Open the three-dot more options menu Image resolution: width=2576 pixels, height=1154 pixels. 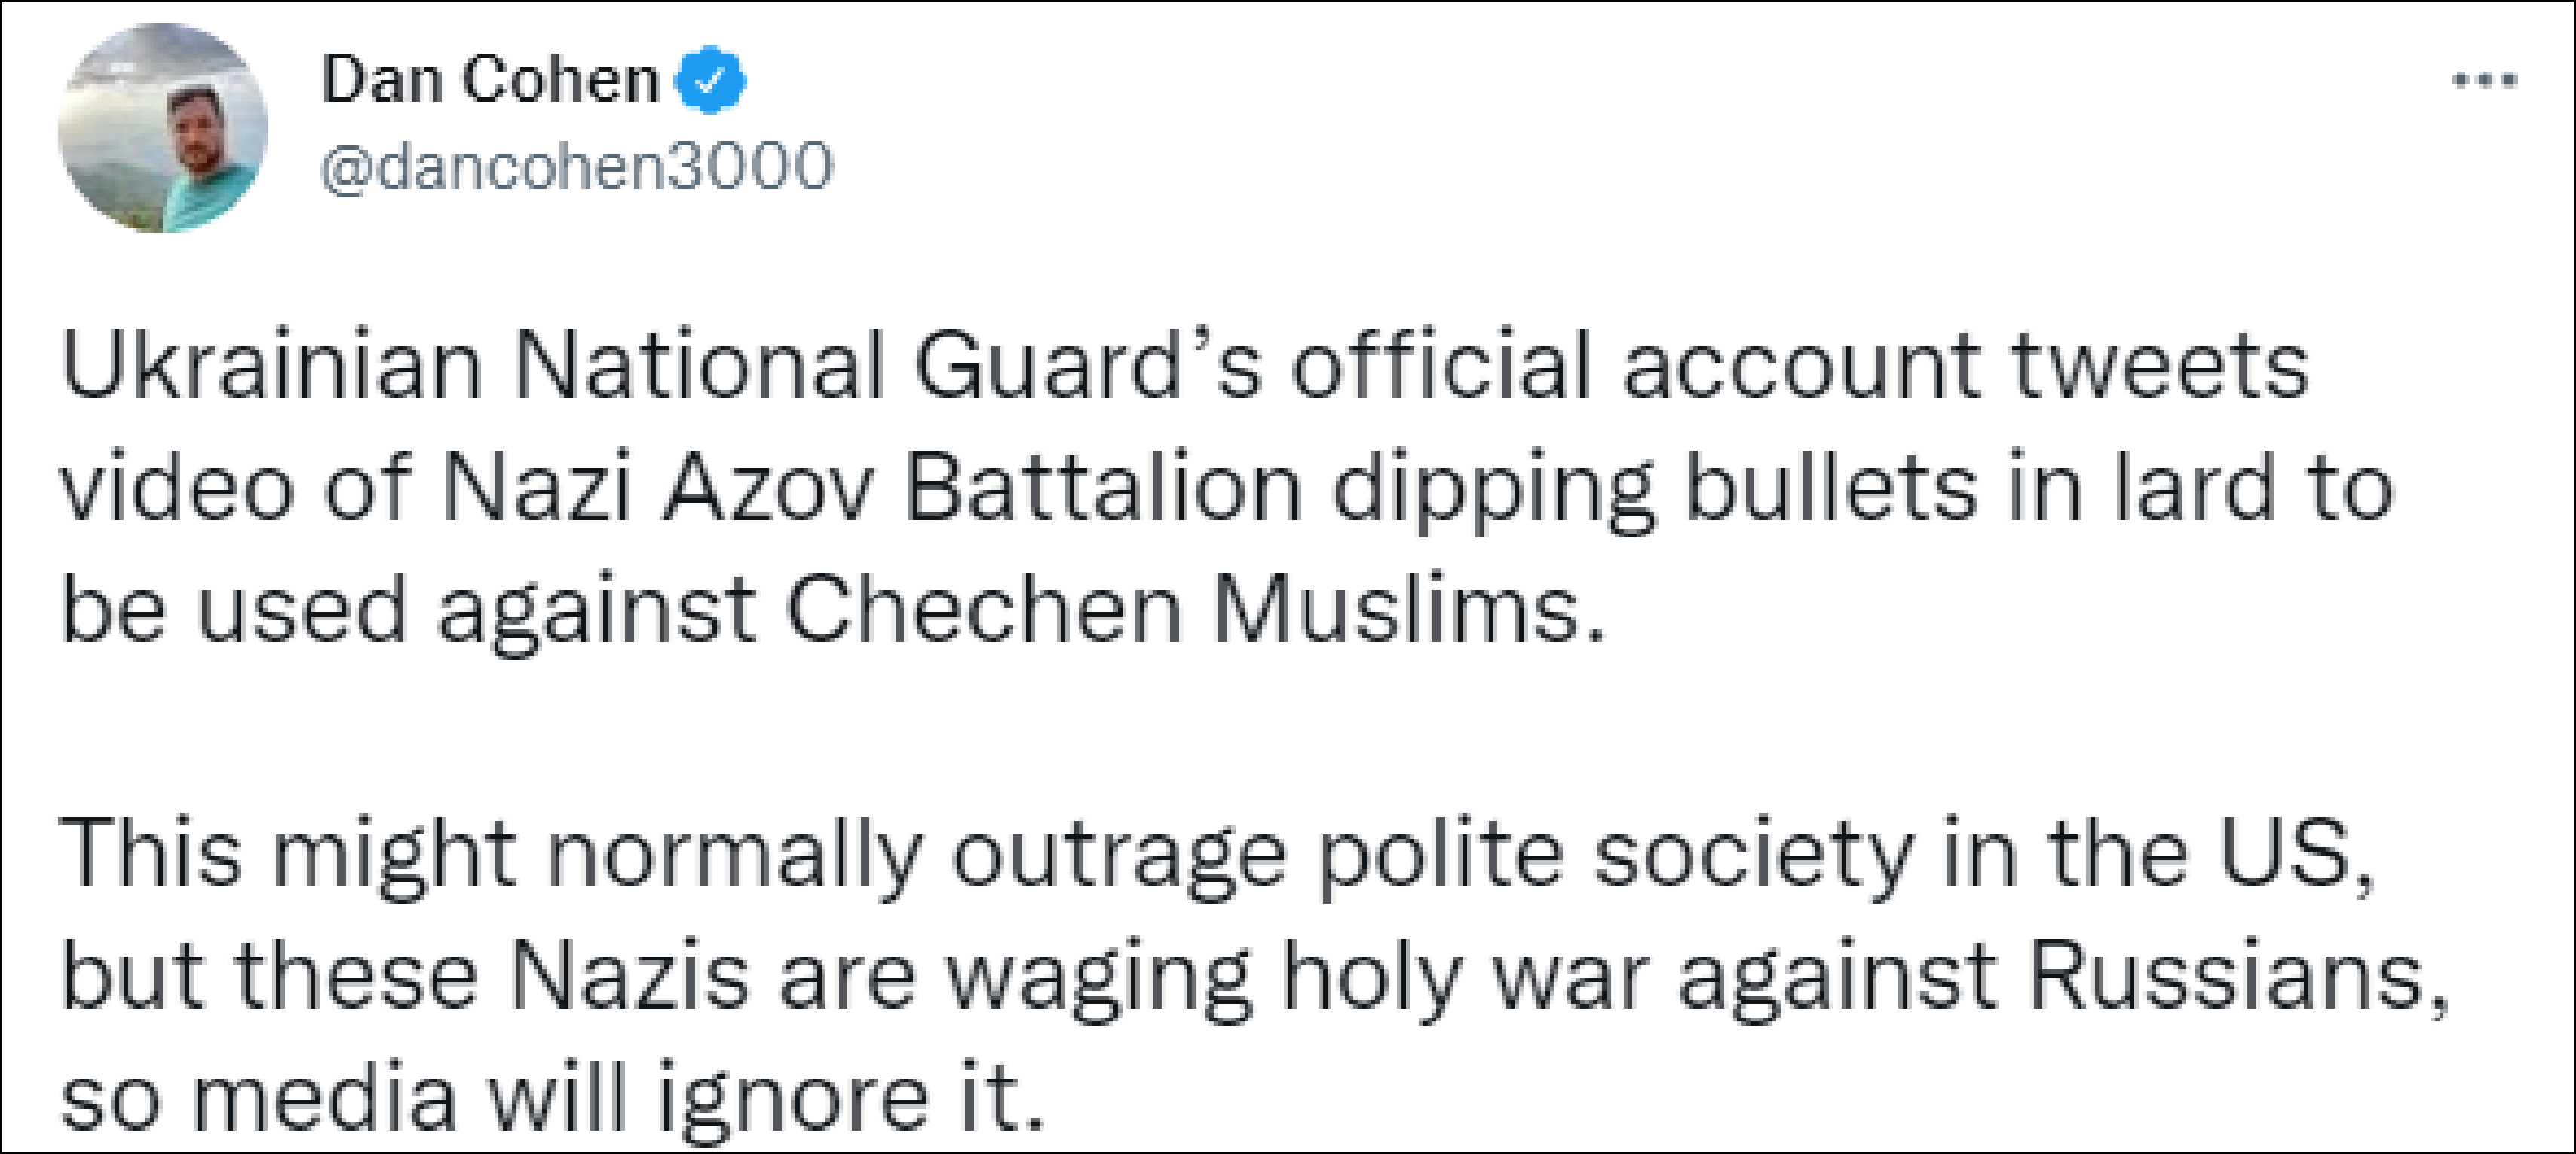[x=2485, y=80]
